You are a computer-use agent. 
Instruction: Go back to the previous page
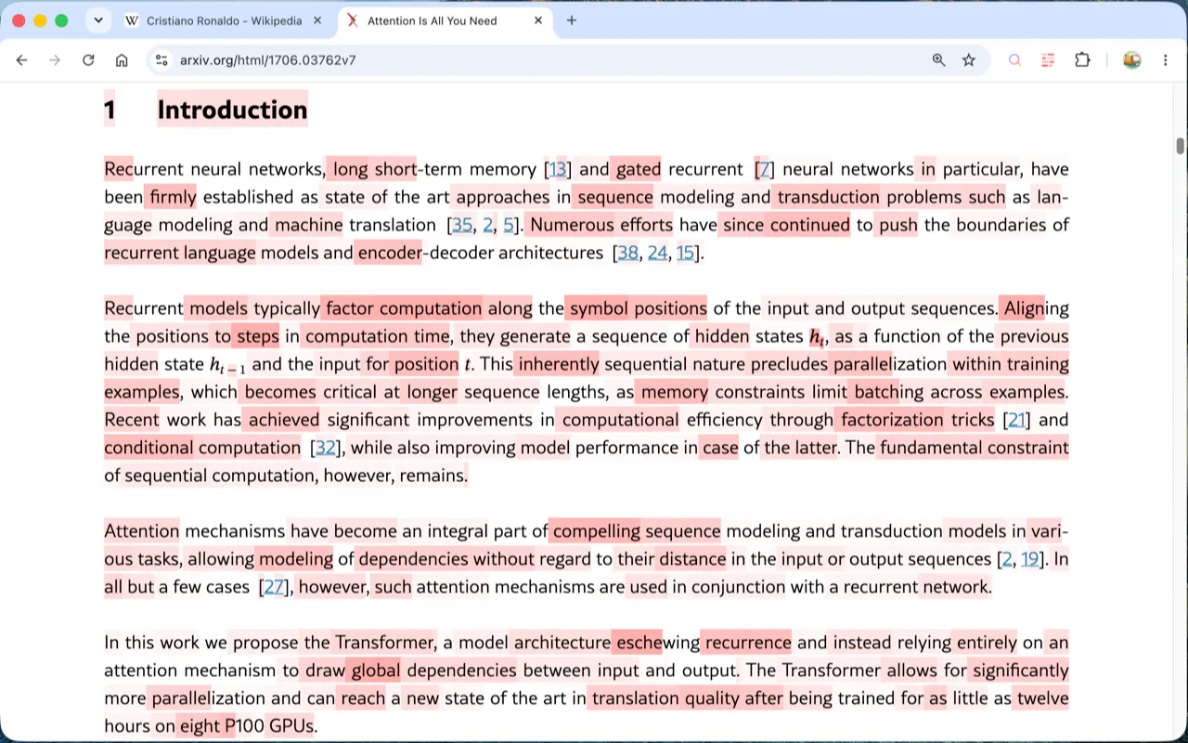click(22, 60)
